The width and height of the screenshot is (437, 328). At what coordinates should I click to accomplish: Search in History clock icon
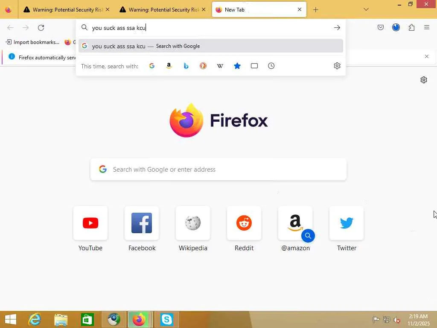click(x=271, y=66)
